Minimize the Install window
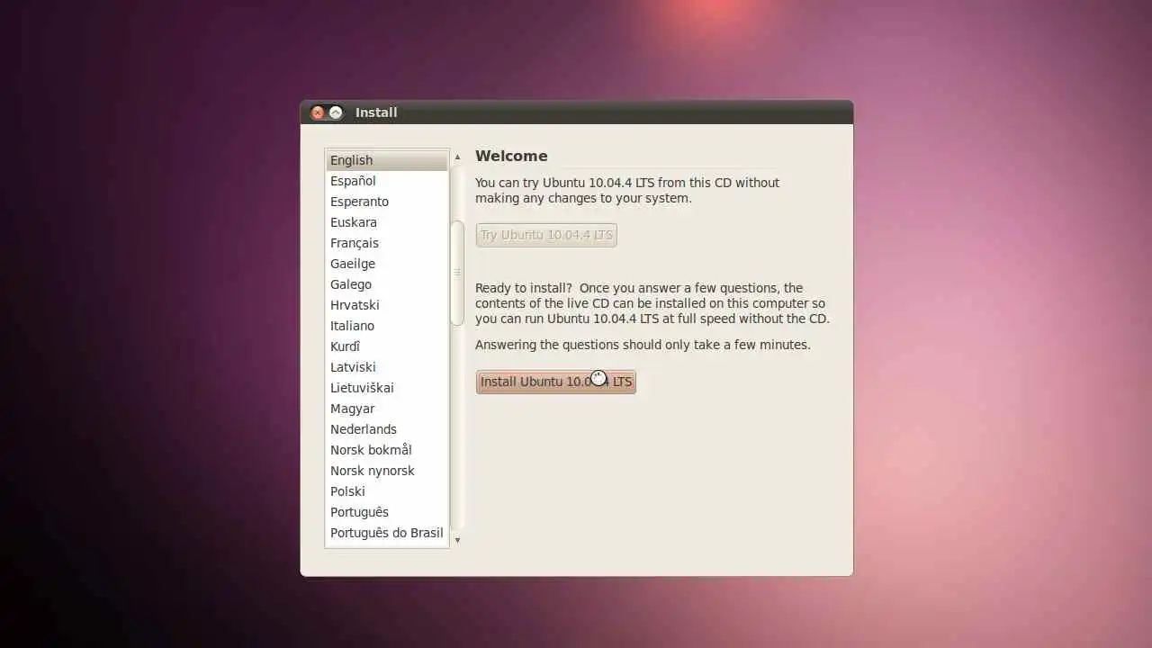Screen dimensions: 1152x648 (x=336, y=112)
